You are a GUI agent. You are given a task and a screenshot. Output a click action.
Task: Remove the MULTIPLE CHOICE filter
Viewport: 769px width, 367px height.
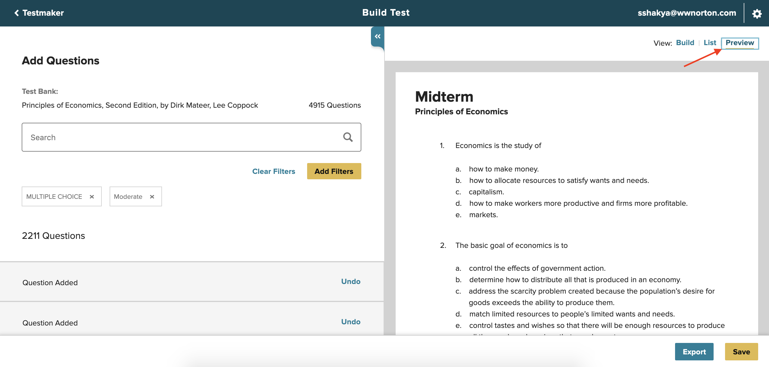[92, 197]
